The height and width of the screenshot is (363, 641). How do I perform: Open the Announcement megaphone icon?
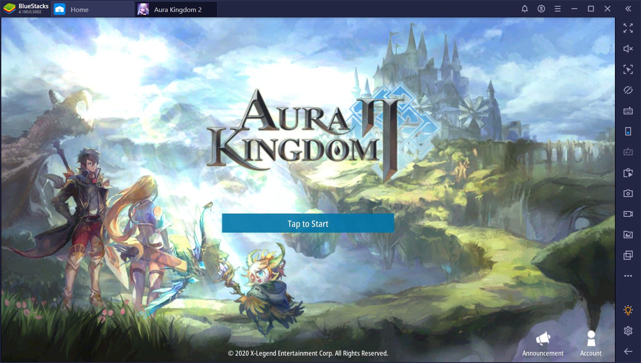pyautogui.click(x=543, y=339)
